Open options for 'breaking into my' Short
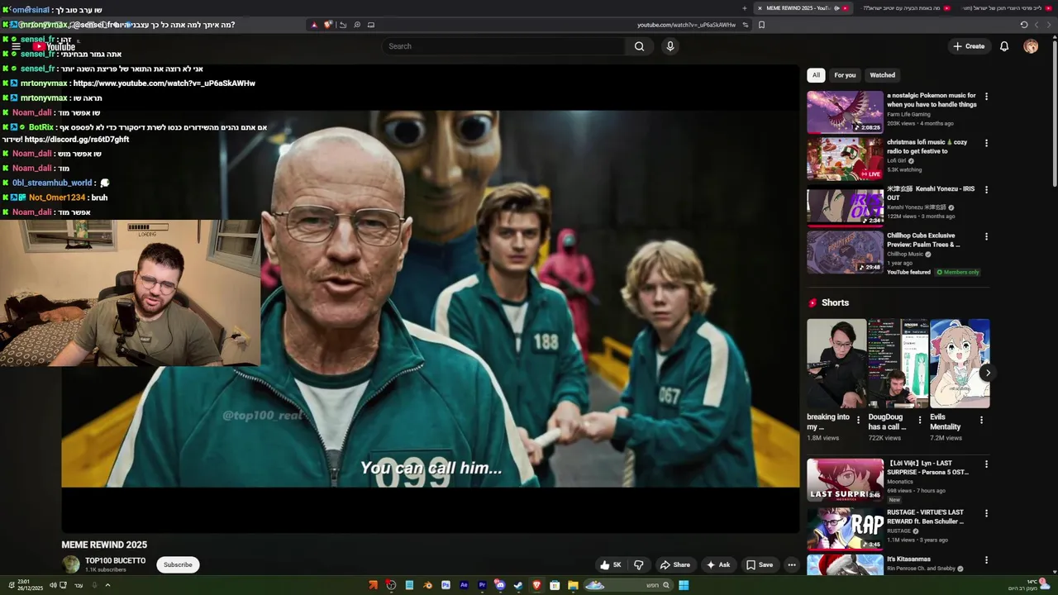This screenshot has height=595, width=1058. pyautogui.click(x=858, y=421)
